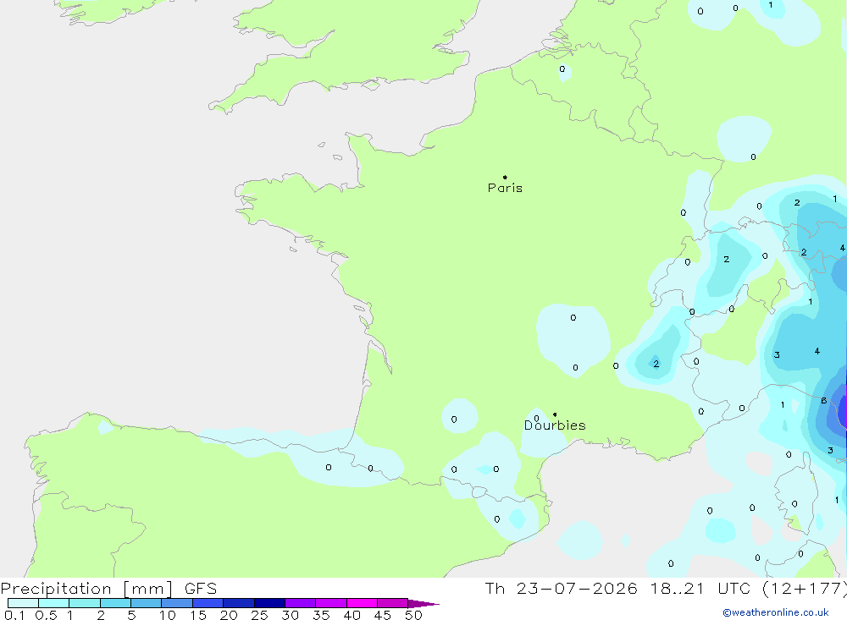The image size is (847, 620).
Task: Click the legend value label 50
Action: 413,615
